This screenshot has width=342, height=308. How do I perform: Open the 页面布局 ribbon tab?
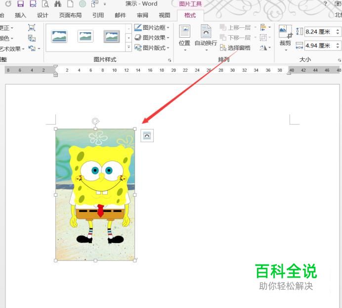(x=70, y=15)
